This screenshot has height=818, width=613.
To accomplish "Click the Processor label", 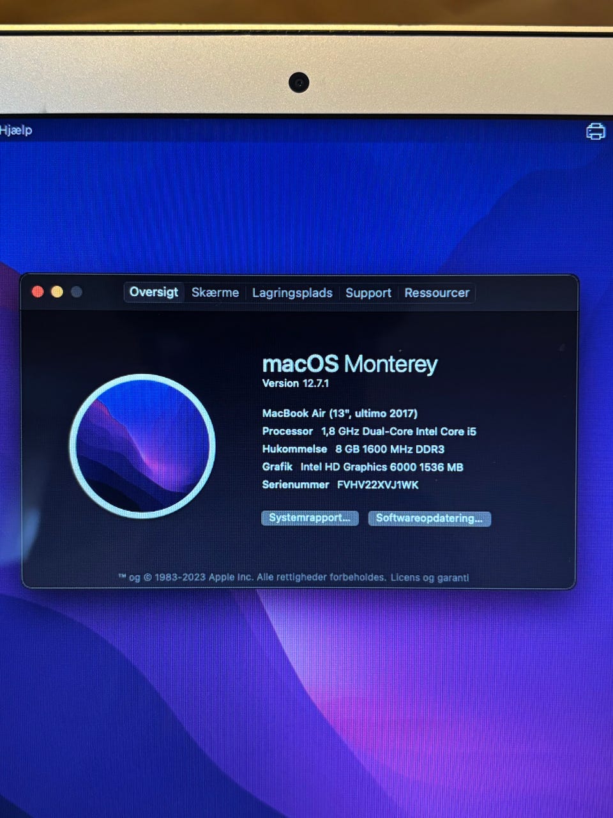I will tap(287, 431).
